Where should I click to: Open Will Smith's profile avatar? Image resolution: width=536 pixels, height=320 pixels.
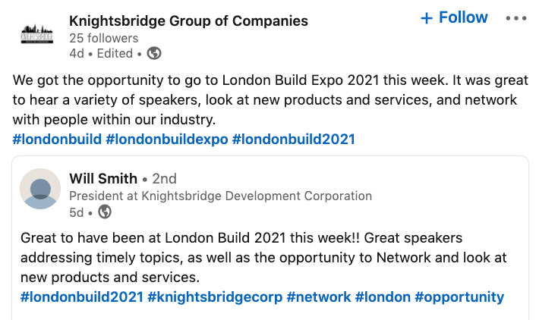(39, 188)
